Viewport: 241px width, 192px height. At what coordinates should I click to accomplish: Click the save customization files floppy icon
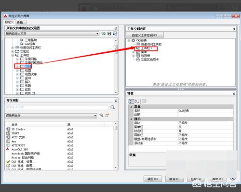tap(109, 34)
